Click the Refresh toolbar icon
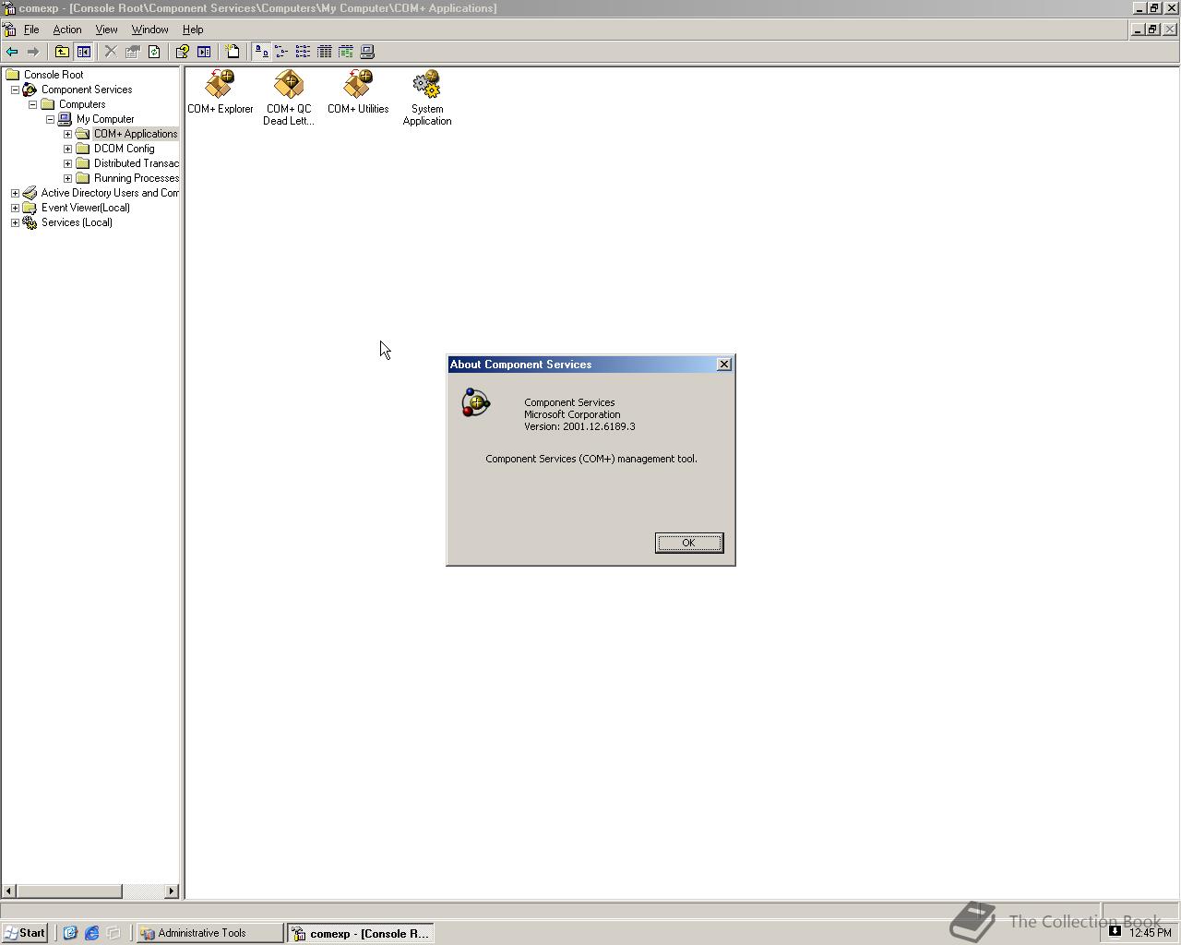Screen dimensions: 1181x945 point(154,52)
